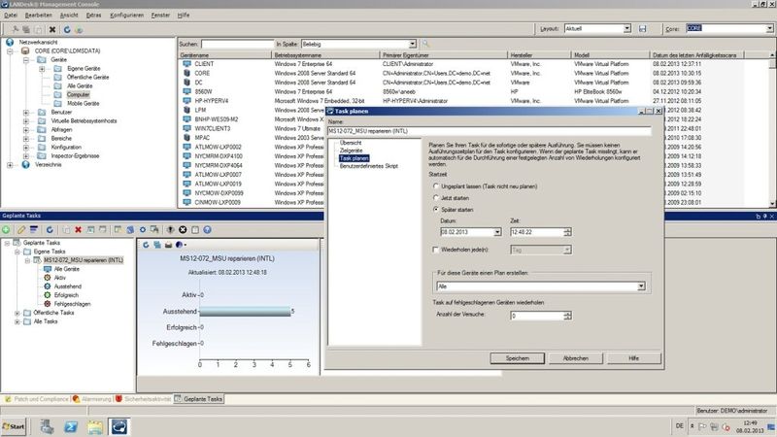The image size is (777, 437).
Task: Click the PowerShell icon in the taskbar
Action: [71, 426]
